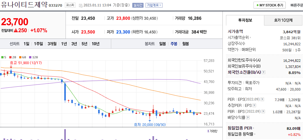The width and height of the screenshot is (303, 140).
Task: Click the help icon beside 추정PER EPS
Action: tap(254, 106)
